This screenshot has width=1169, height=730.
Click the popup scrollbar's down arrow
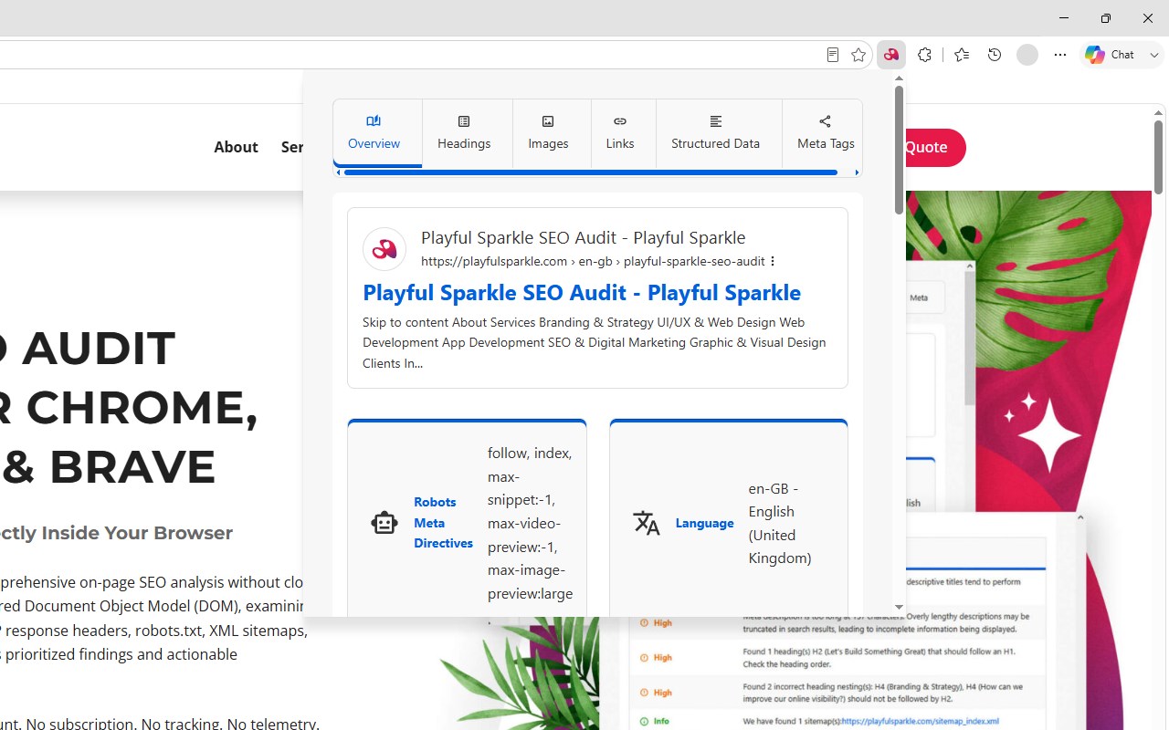pos(899,607)
